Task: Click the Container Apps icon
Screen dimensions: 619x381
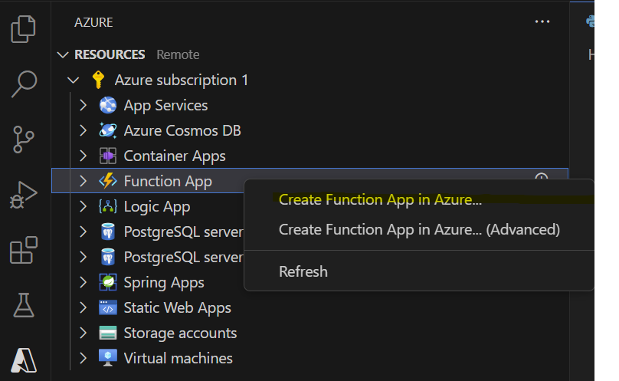Action: click(x=108, y=156)
